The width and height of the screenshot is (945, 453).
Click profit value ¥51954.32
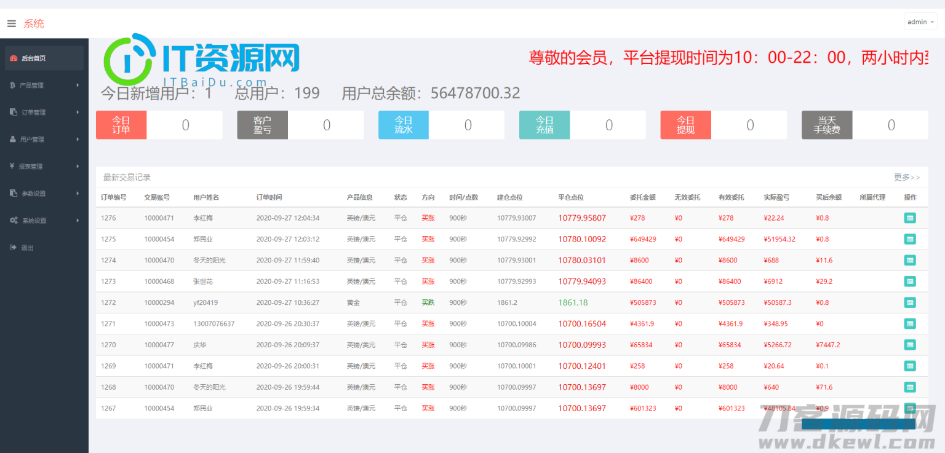[x=780, y=239]
